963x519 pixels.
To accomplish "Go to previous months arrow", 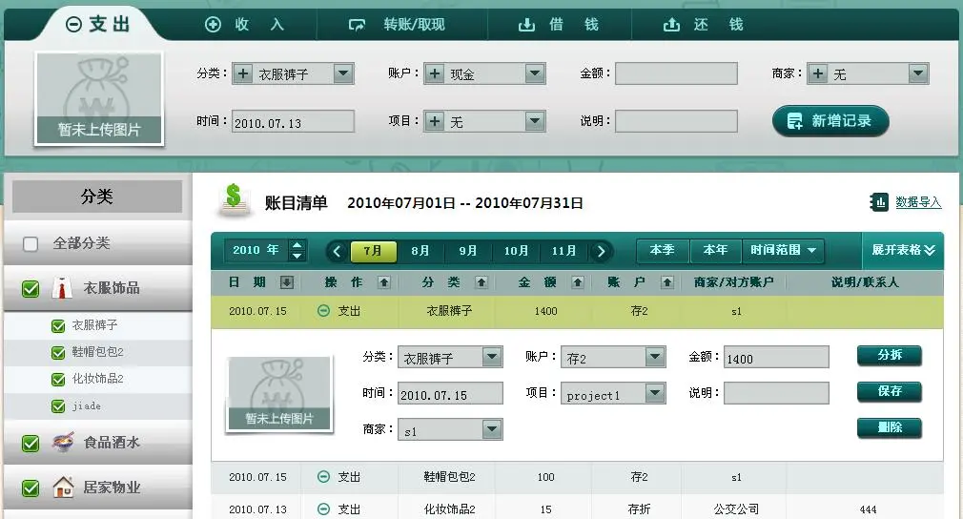I will 337,251.
